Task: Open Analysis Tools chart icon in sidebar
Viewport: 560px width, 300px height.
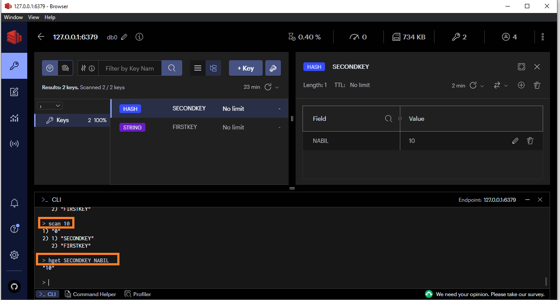Action: click(14, 118)
